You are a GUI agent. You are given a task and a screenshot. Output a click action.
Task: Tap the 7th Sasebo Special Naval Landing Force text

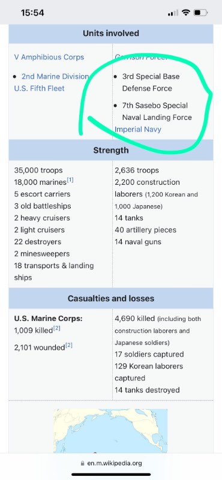pos(157,112)
